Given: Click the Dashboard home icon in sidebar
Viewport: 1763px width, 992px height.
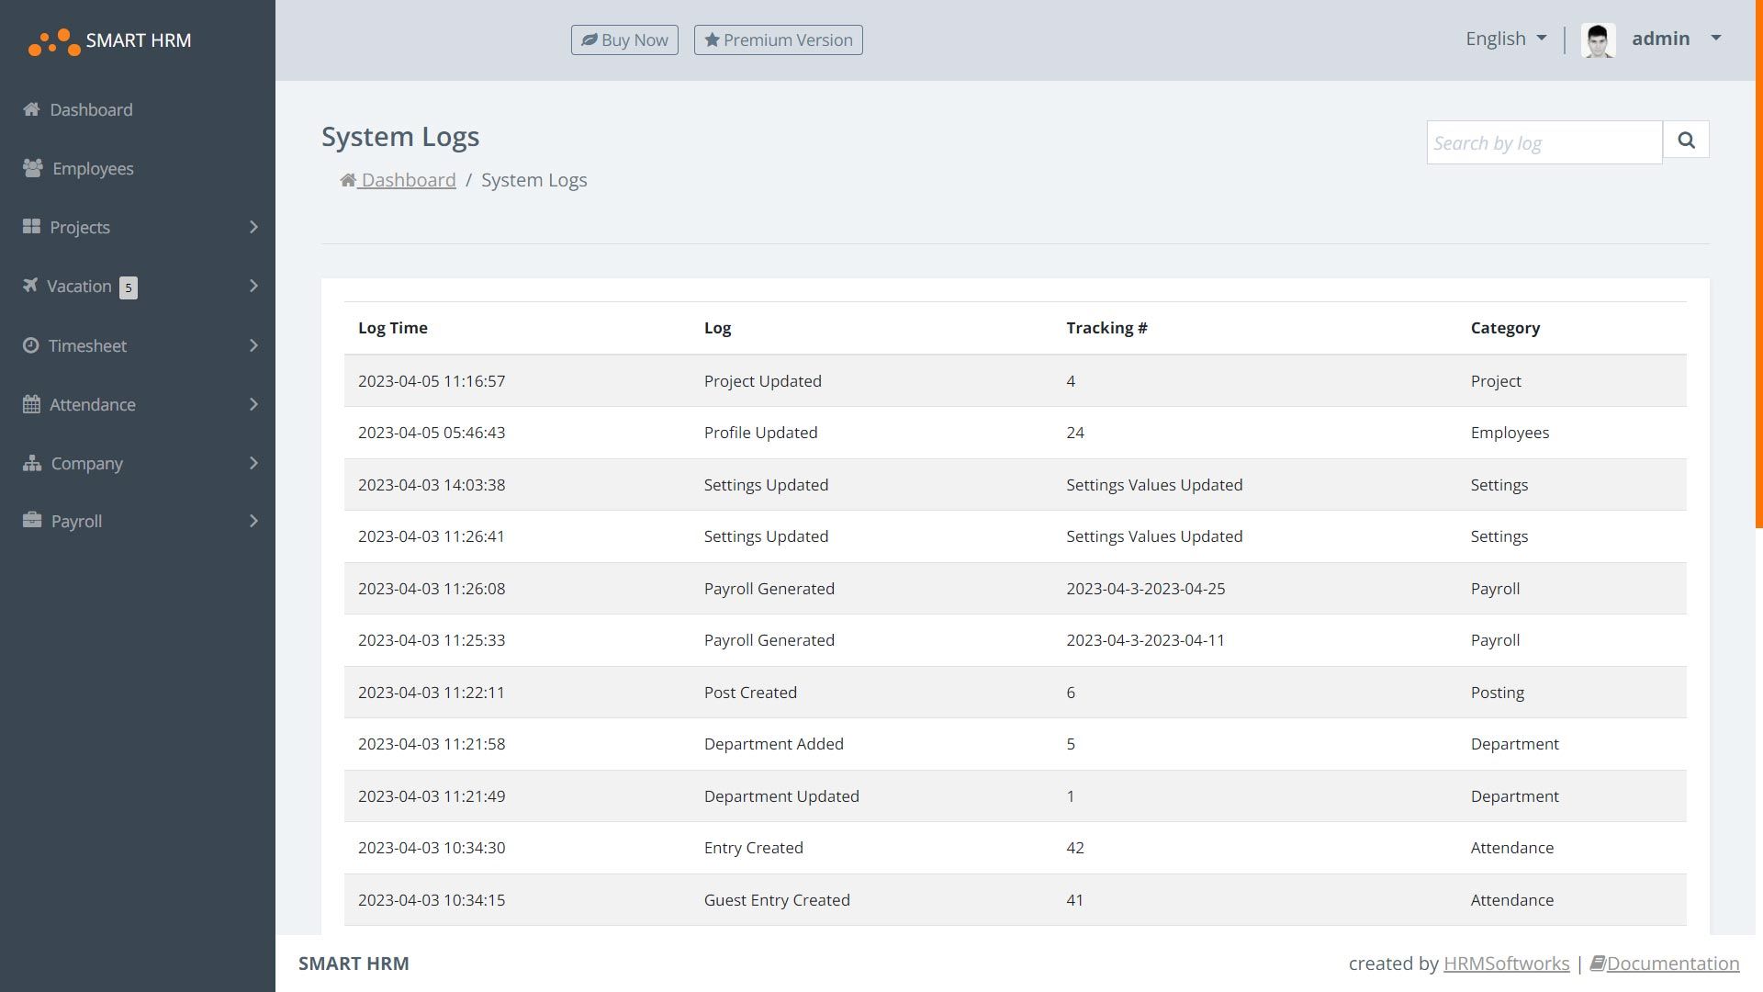Looking at the screenshot, I should [31, 109].
